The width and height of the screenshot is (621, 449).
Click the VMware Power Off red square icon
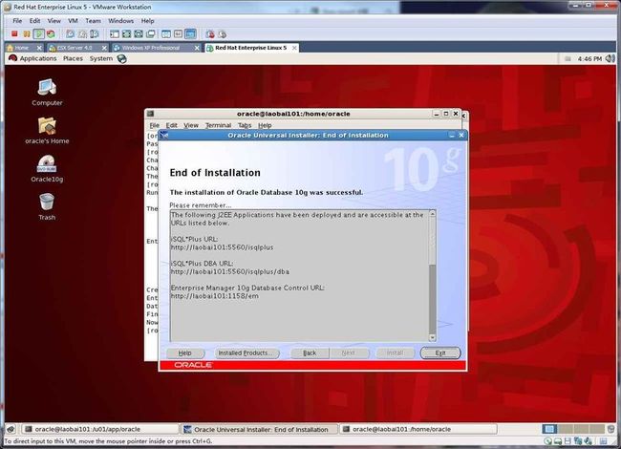click(14, 34)
